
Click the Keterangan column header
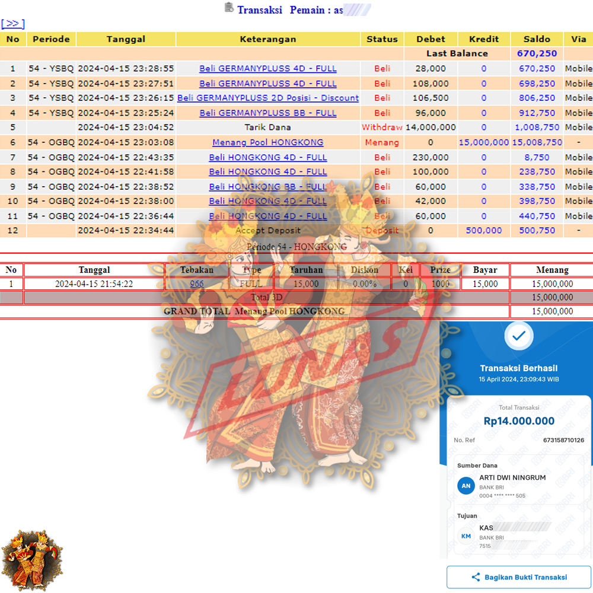click(x=268, y=39)
